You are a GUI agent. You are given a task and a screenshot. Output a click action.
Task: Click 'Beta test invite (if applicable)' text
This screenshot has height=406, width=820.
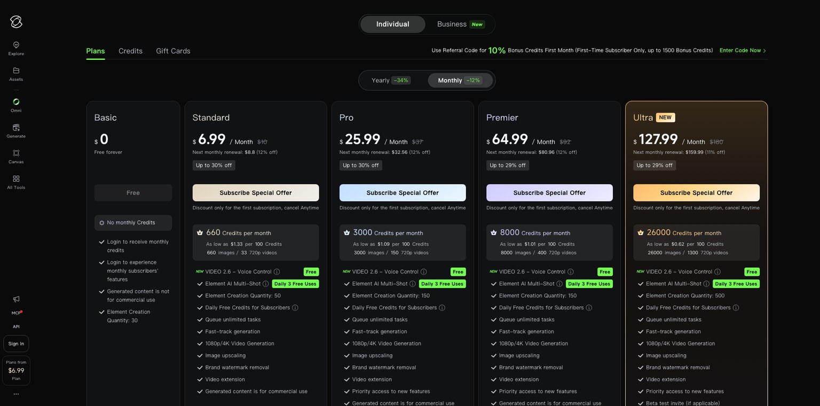point(683,403)
